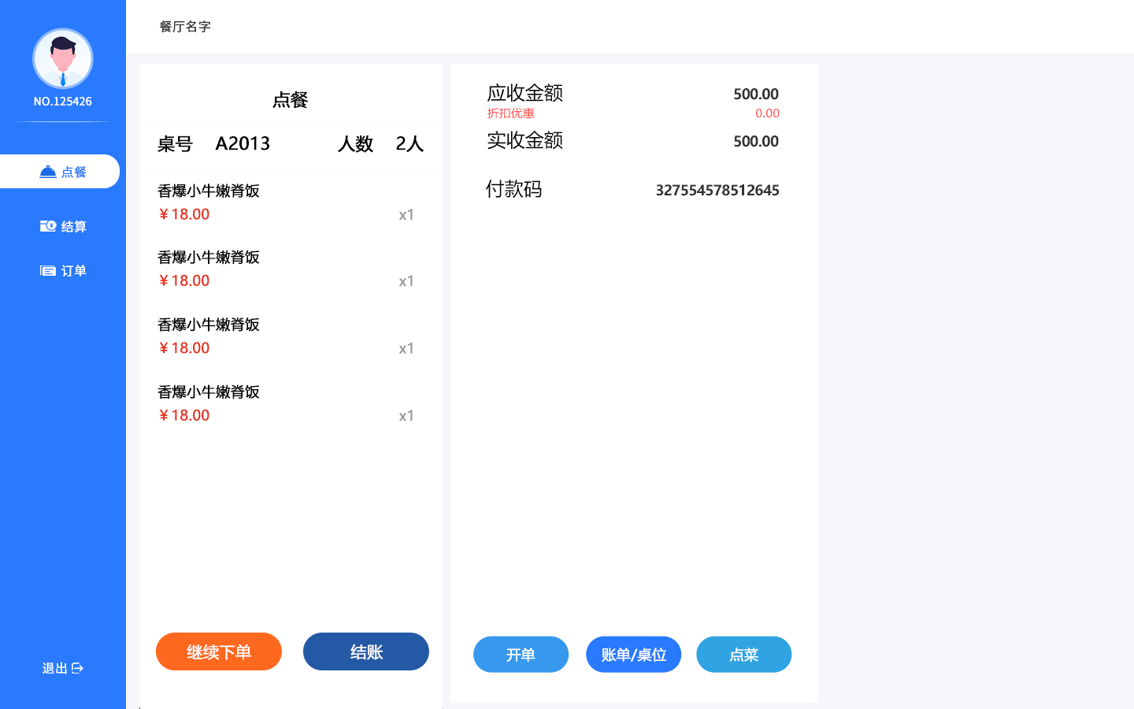Select the first 香爆小牛嫩脊饭 order item
The image size is (1134, 709).
pos(209,191)
